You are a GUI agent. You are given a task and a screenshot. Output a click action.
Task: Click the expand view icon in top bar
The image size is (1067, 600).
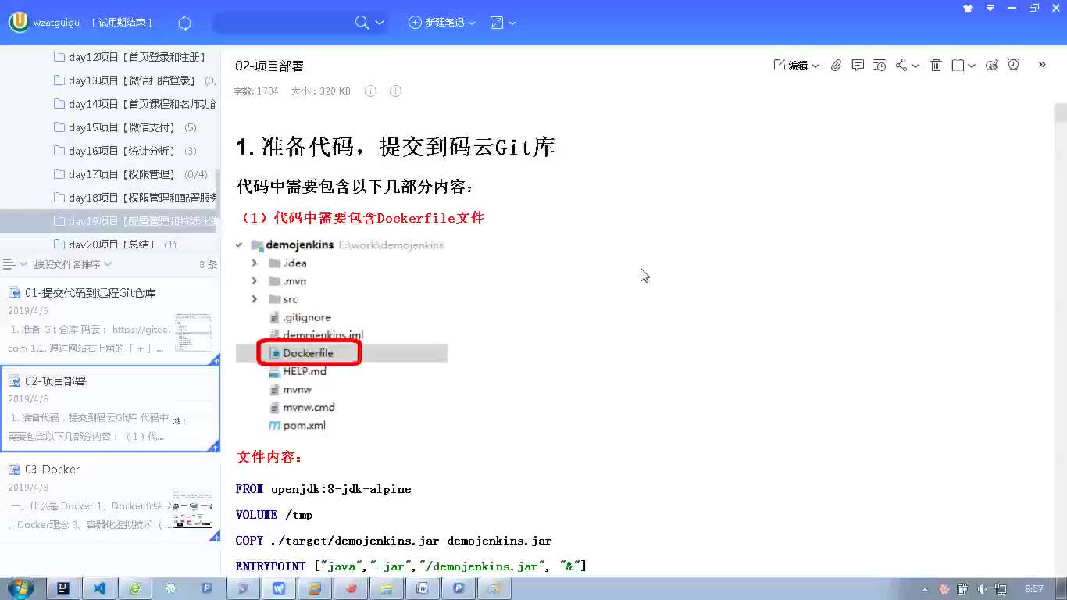[497, 23]
